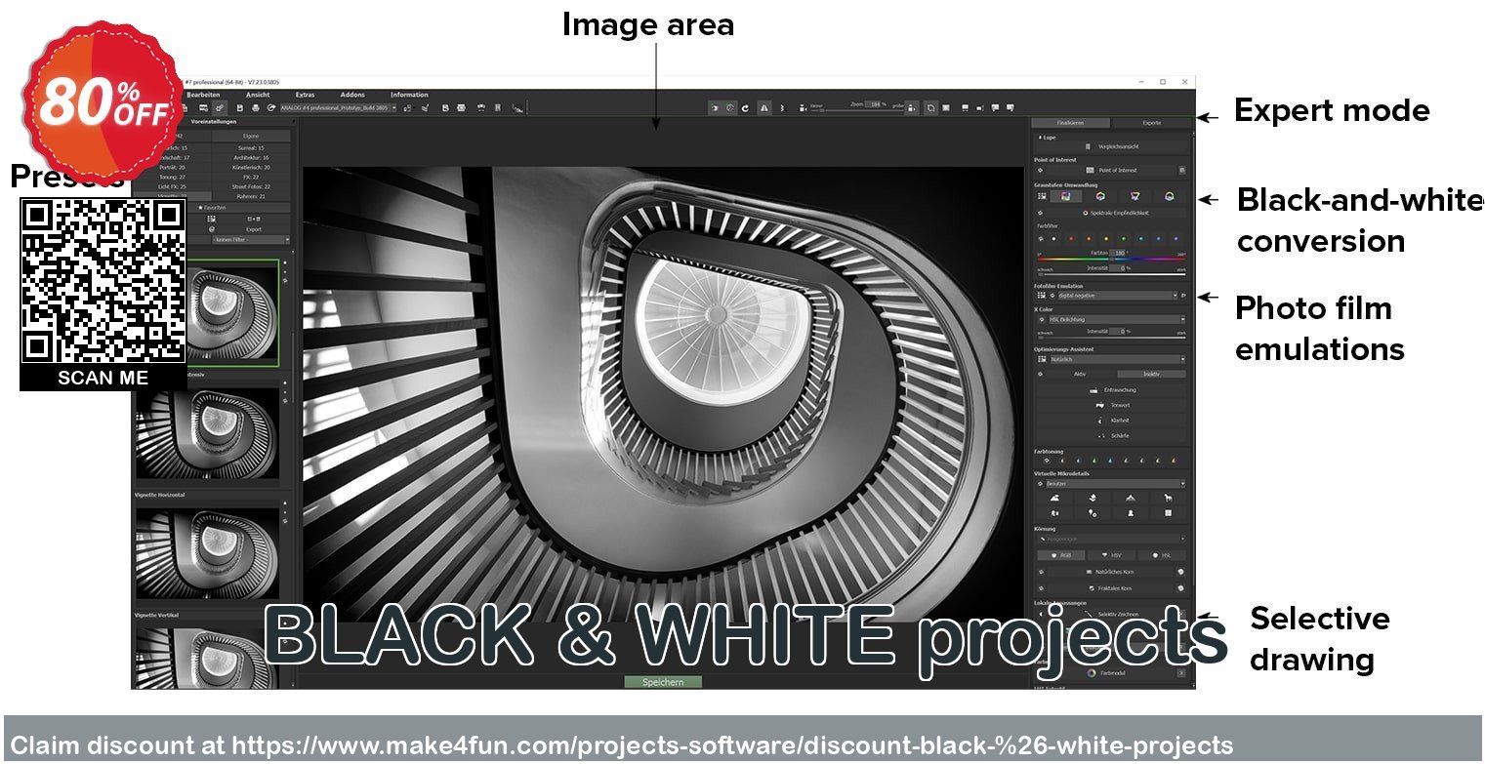Click the histogram icon in toolbar
1485x764 pixels.
pos(516,108)
